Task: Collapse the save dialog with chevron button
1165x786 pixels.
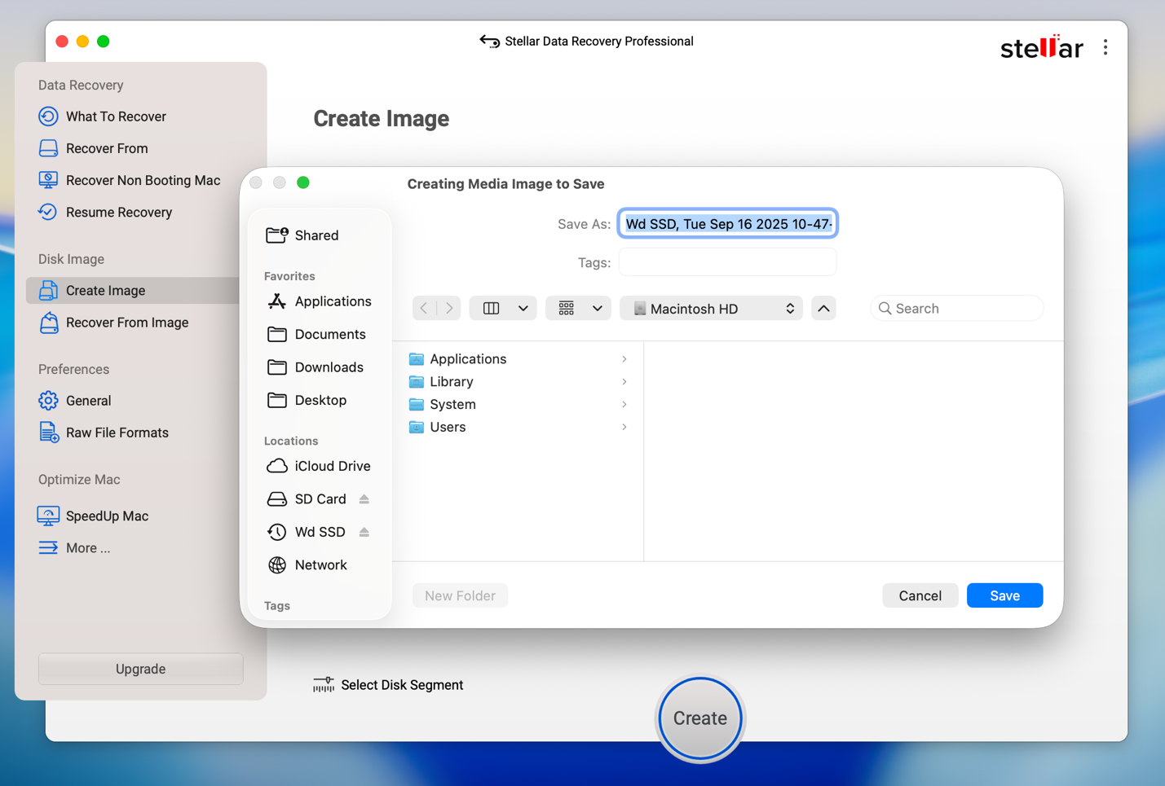Action: click(x=823, y=309)
